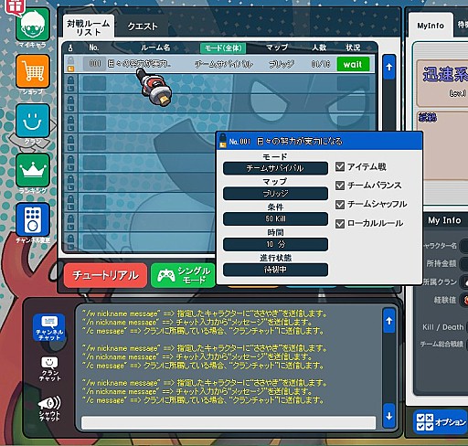Click the ブリッジ map field in popup
468x446 pixels.
pos(275,194)
